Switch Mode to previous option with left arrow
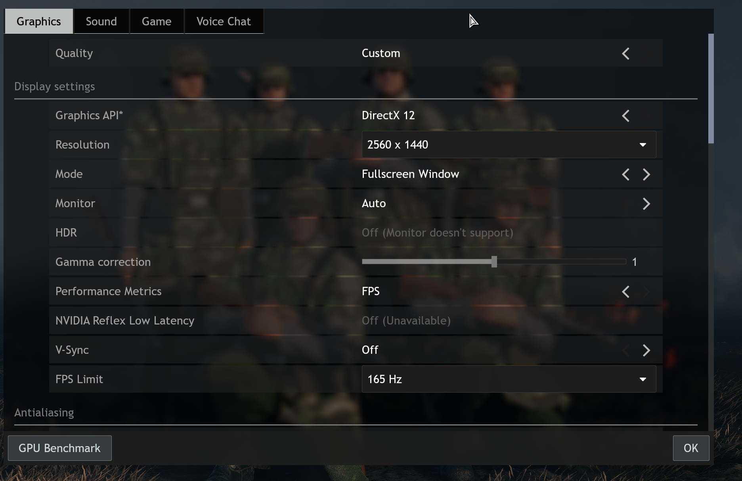This screenshot has width=742, height=481. point(625,174)
